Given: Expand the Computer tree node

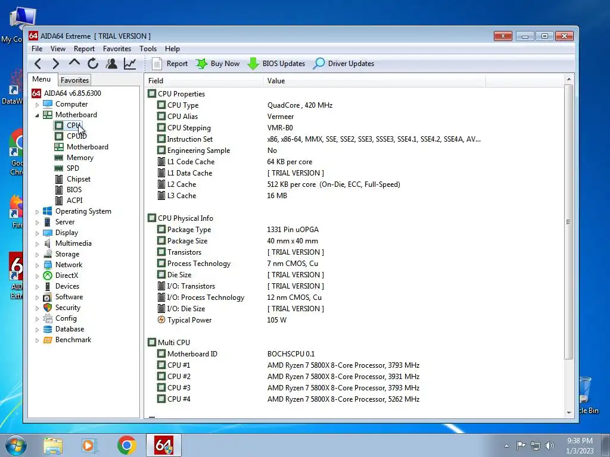Looking at the screenshot, I should tap(38, 105).
